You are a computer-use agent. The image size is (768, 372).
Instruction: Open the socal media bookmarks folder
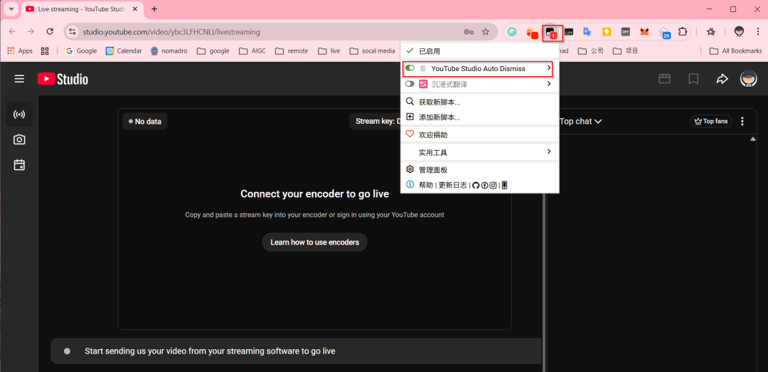coord(372,51)
